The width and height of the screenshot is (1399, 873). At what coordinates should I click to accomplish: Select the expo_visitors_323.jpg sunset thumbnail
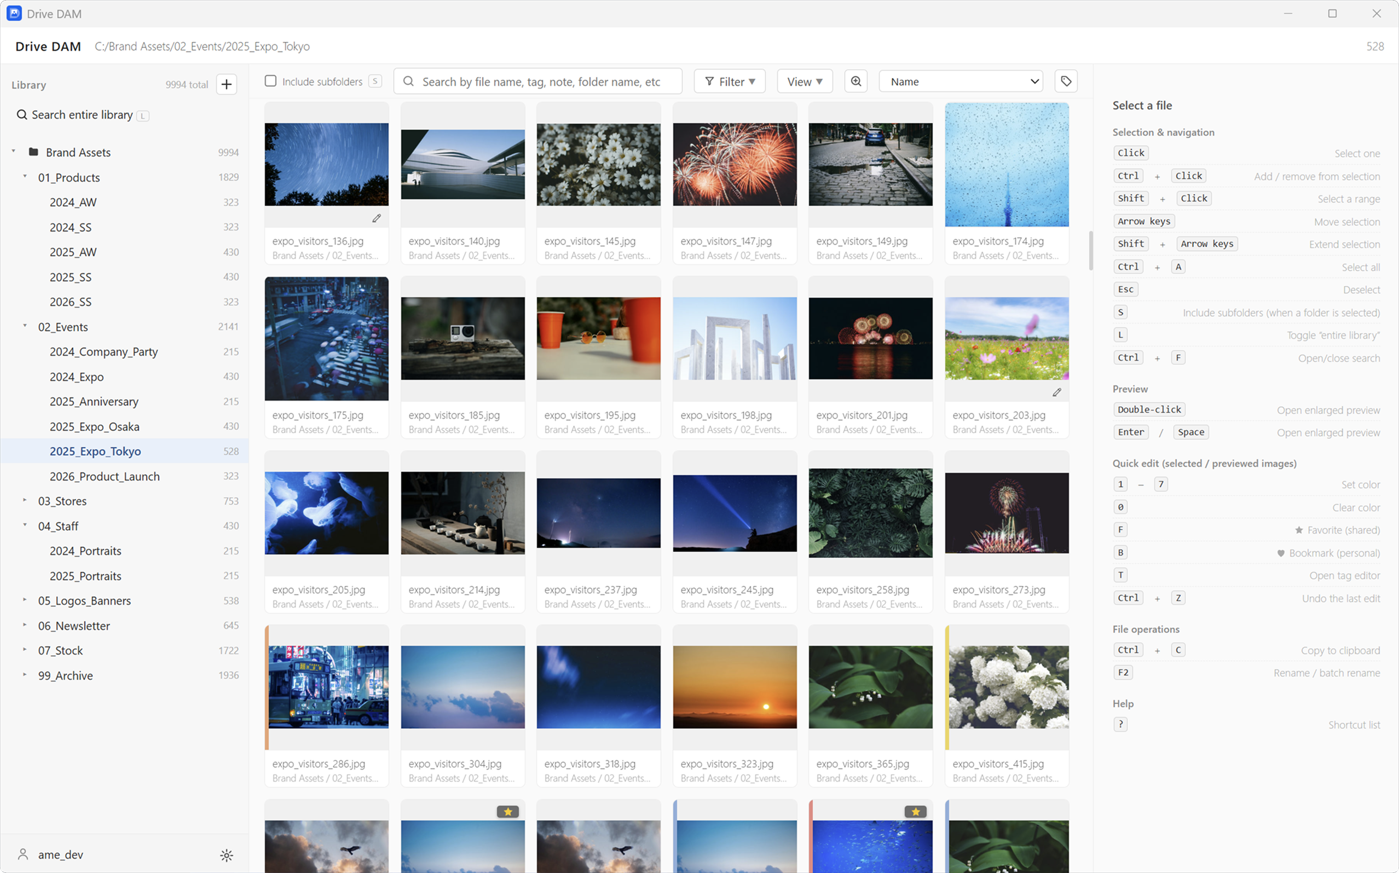coord(735,687)
